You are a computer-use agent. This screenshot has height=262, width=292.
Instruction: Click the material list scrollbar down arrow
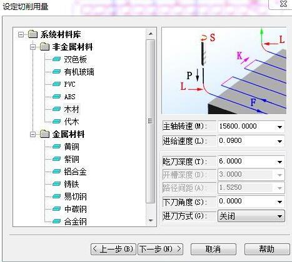point(151,221)
